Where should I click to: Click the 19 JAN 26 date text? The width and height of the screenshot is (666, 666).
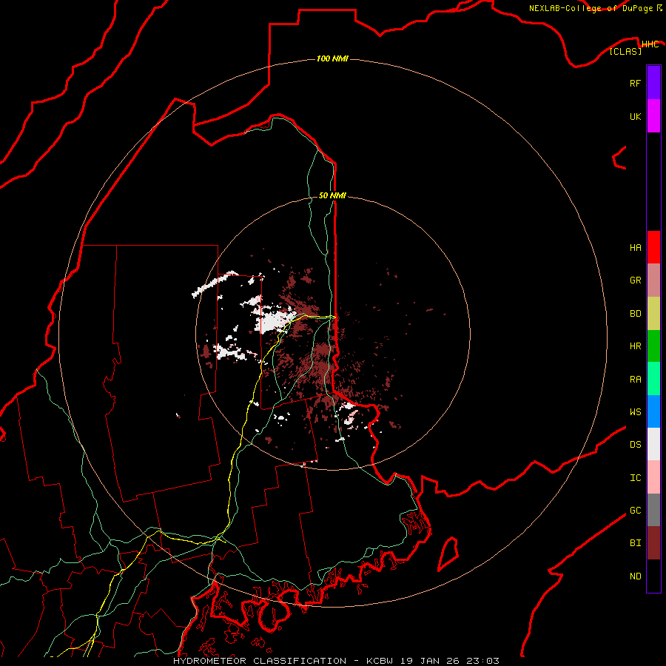click(430, 661)
